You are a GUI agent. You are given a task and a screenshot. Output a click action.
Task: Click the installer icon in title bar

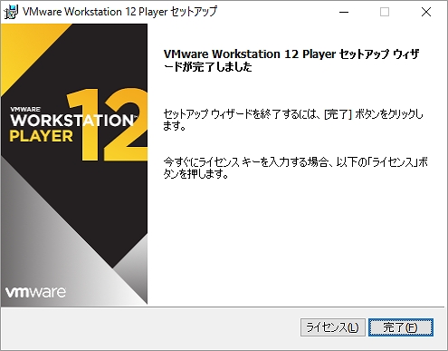click(x=12, y=12)
